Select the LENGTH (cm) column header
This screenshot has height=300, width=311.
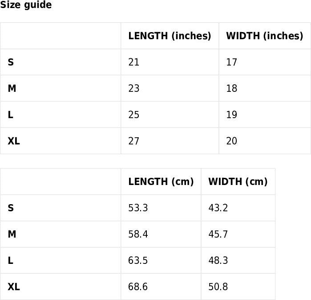161,181
